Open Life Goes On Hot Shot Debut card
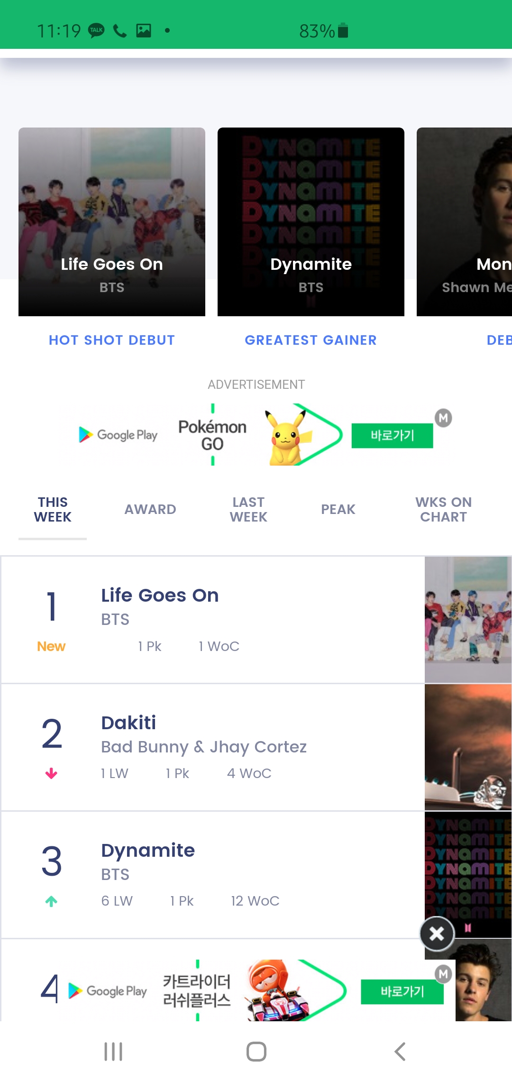 point(112,221)
